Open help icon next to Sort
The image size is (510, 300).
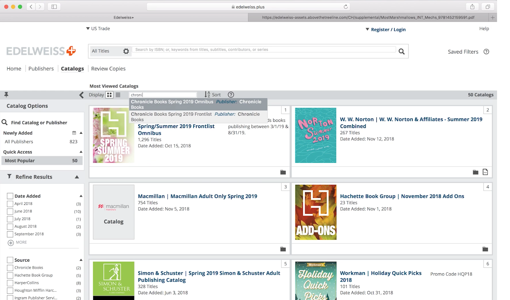click(x=231, y=94)
